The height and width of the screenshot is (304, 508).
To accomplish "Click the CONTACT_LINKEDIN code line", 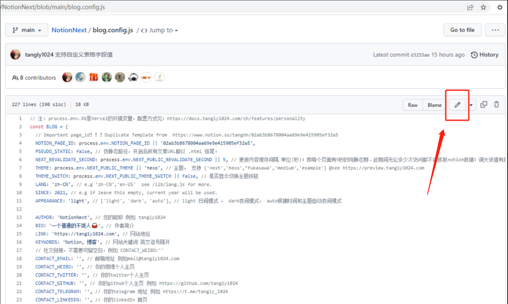I will point(91,300).
